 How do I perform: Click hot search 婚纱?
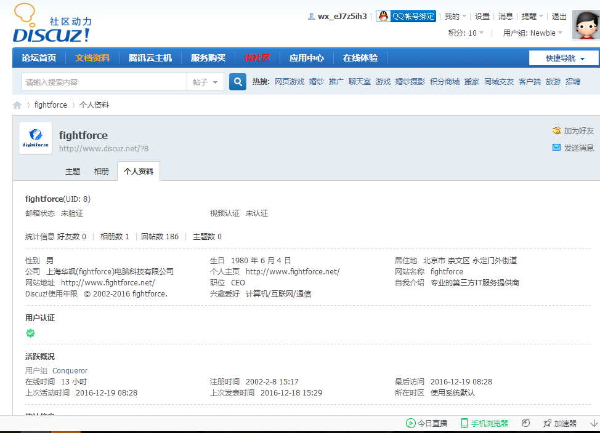pos(317,81)
